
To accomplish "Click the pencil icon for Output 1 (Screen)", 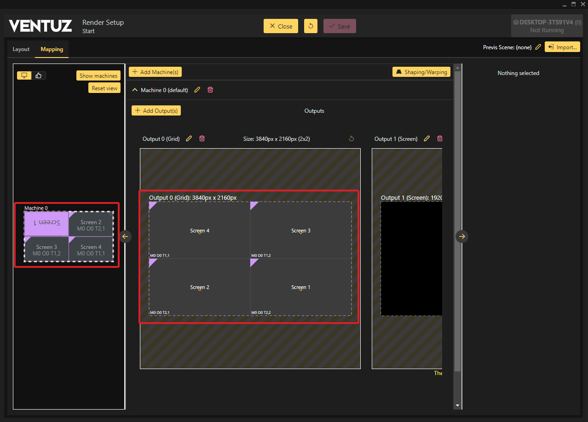I will tap(427, 139).
